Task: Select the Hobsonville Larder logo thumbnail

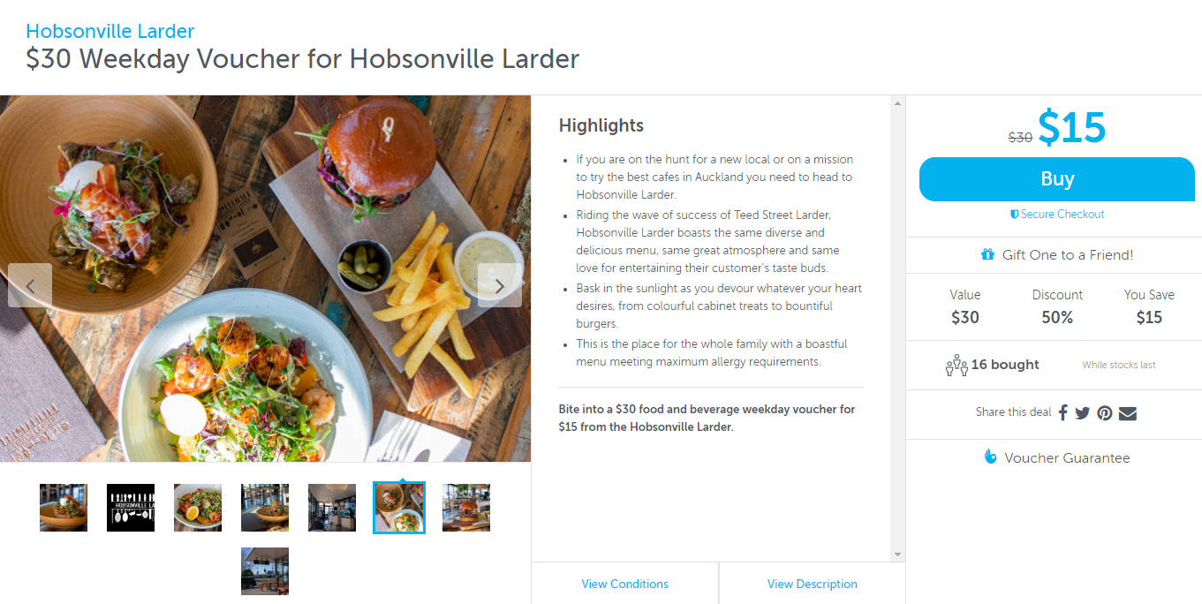Action: (x=131, y=508)
